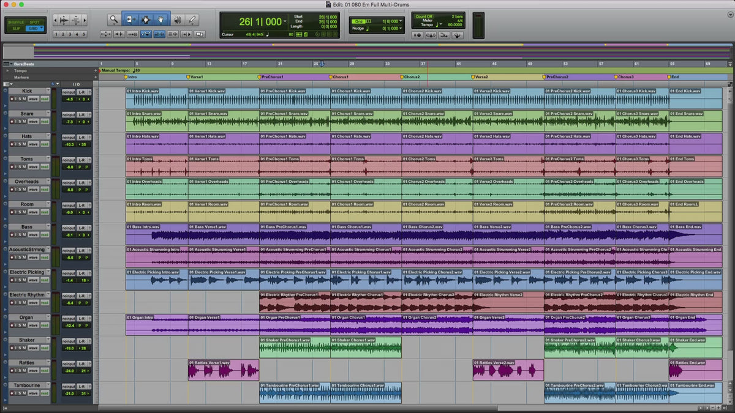Screen dimensions: 735x413
Task: Click the Bass track 'read' automation button
Action: (x=45, y=235)
